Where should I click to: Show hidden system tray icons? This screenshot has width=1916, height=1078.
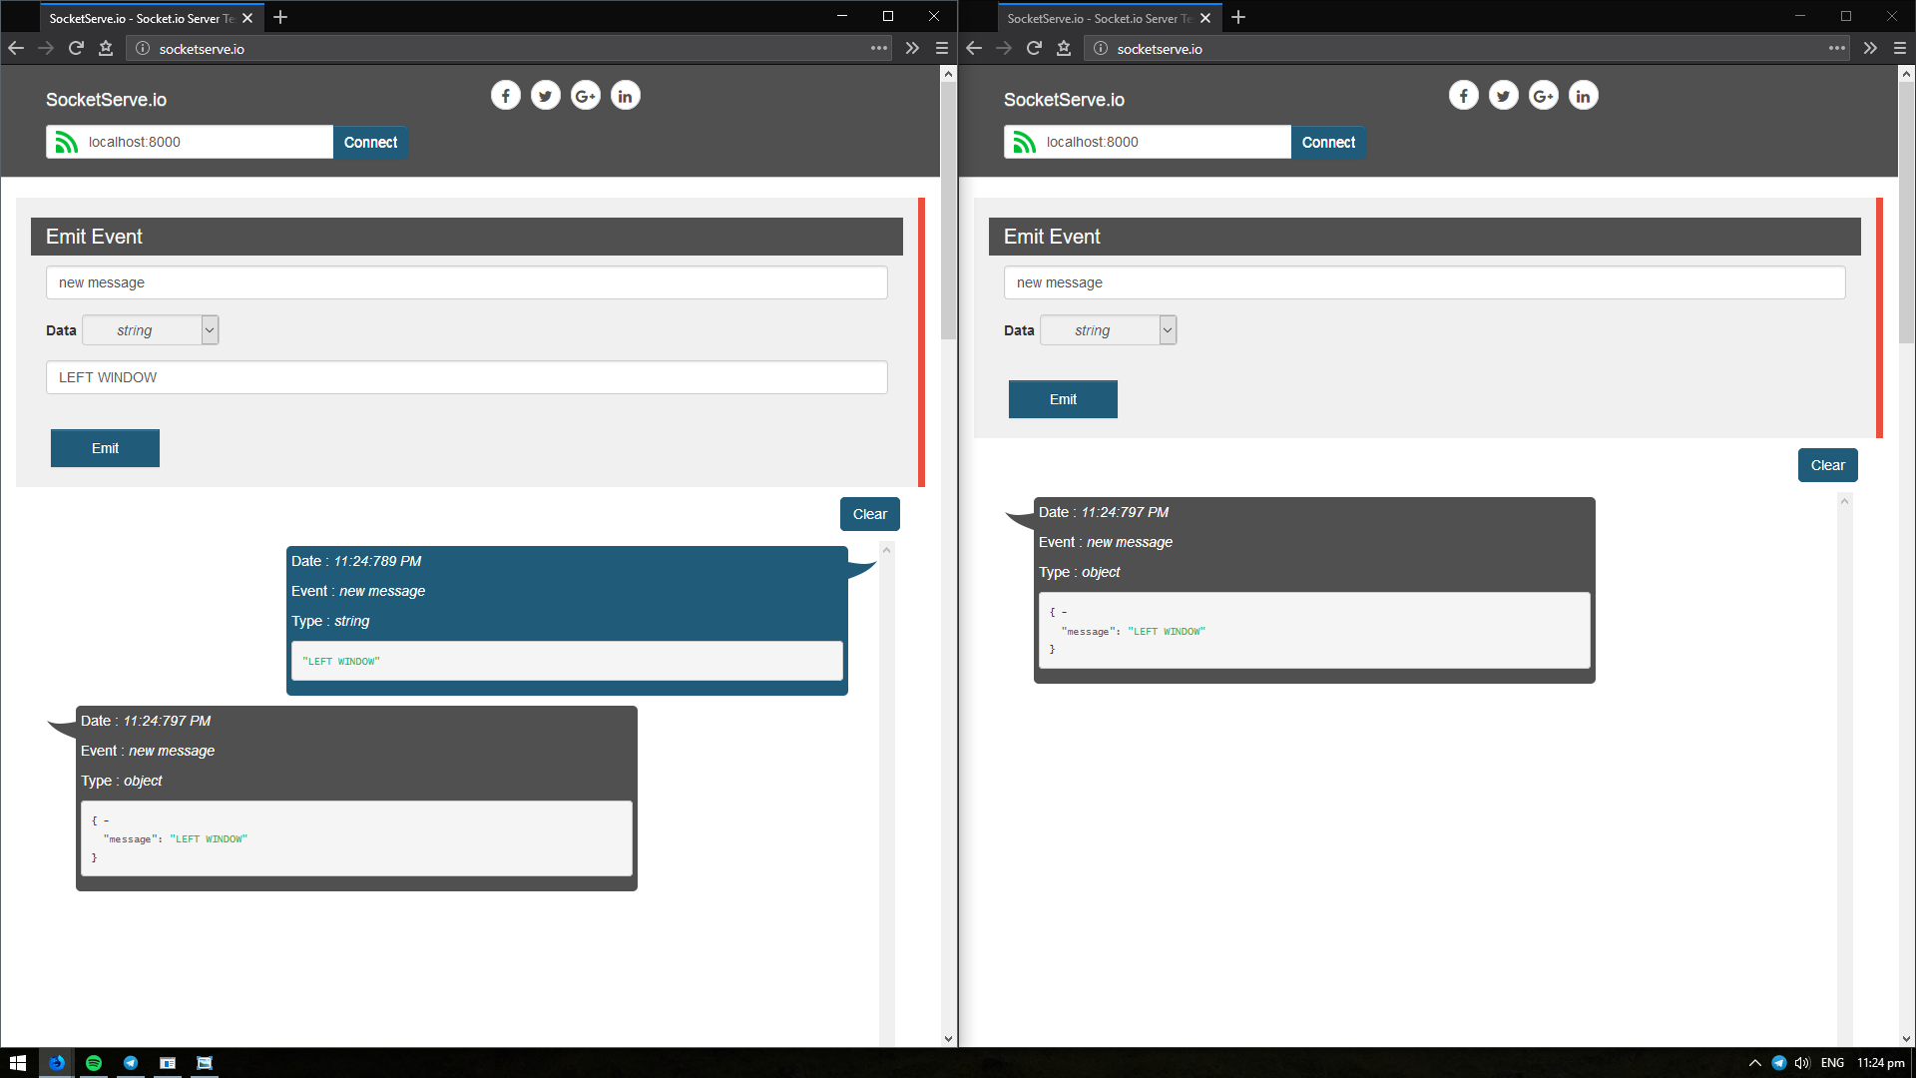tap(1755, 1063)
